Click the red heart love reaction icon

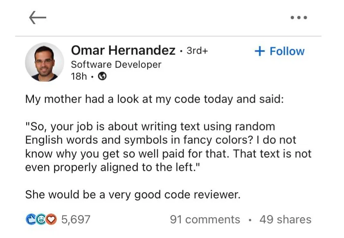pyautogui.click(x=51, y=219)
